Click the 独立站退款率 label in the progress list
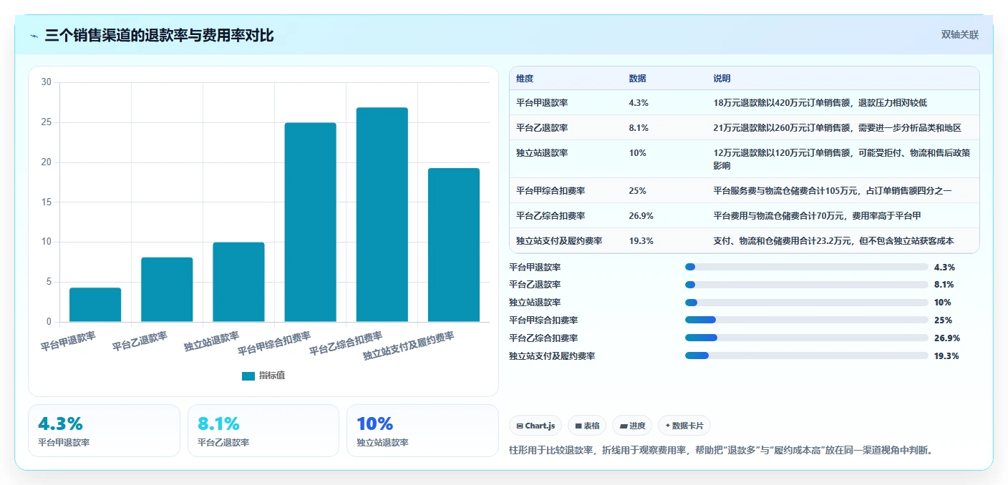 [x=535, y=303]
